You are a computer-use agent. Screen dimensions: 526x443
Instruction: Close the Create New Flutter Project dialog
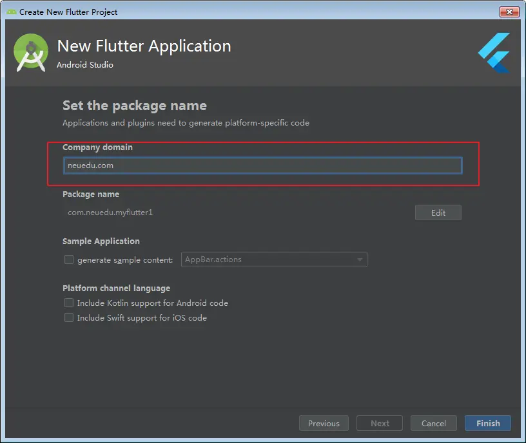click(x=509, y=11)
